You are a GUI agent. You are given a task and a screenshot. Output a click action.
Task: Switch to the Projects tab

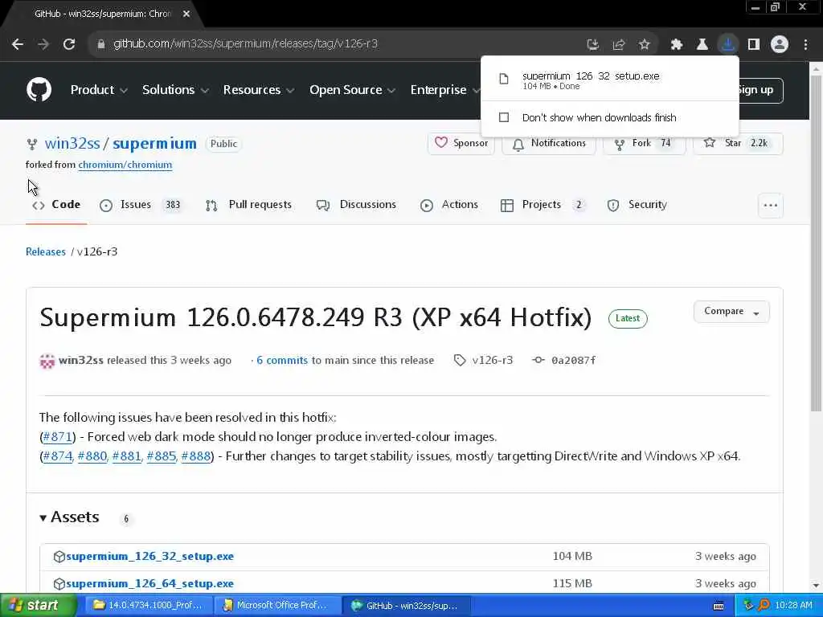point(543,205)
